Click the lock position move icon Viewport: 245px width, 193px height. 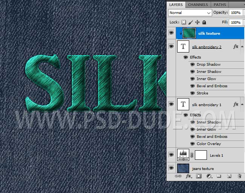pyautogui.click(x=198, y=22)
